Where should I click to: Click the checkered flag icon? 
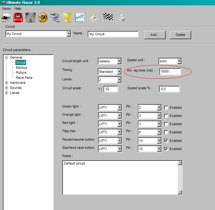tap(108, 17)
